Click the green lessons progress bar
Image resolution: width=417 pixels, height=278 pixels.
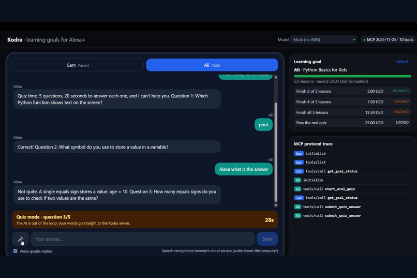tap(352, 76)
